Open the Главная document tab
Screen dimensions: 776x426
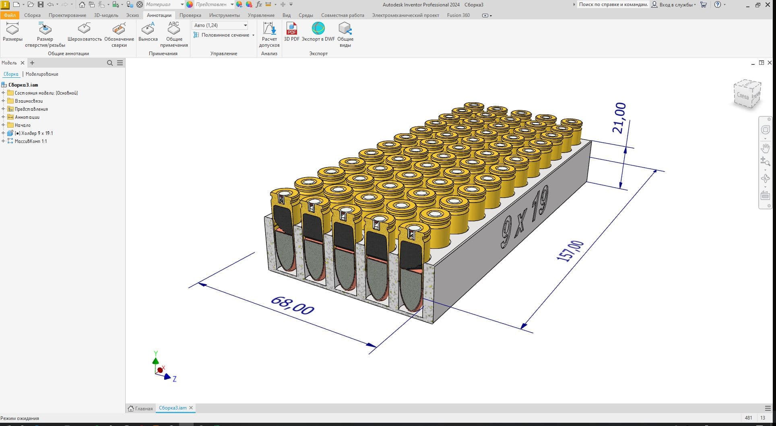click(140, 408)
